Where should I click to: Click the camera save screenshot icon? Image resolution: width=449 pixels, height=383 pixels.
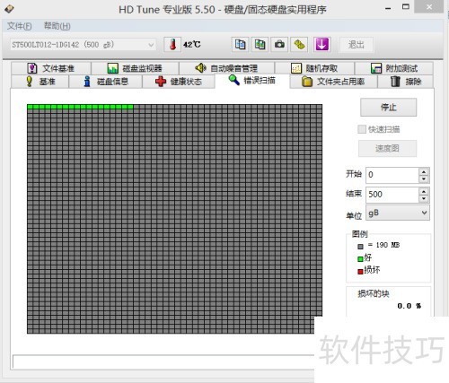[279, 45]
